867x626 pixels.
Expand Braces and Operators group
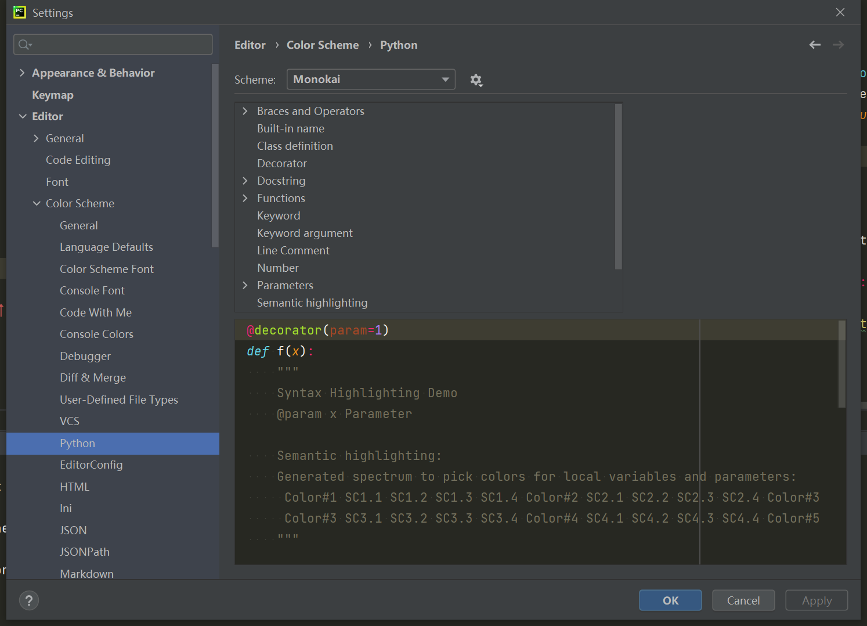(245, 111)
